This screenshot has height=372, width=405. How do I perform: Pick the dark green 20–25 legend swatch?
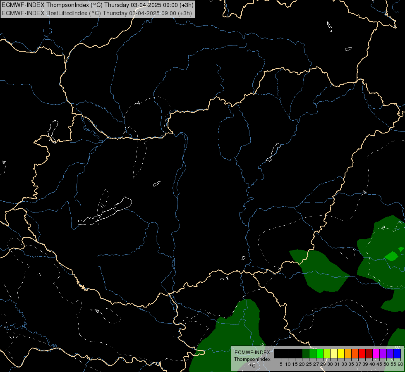[306, 353]
